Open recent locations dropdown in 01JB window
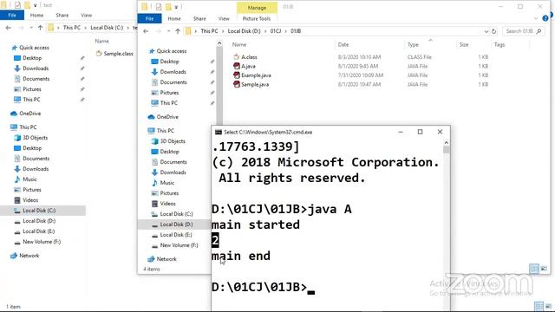 tap(168, 31)
